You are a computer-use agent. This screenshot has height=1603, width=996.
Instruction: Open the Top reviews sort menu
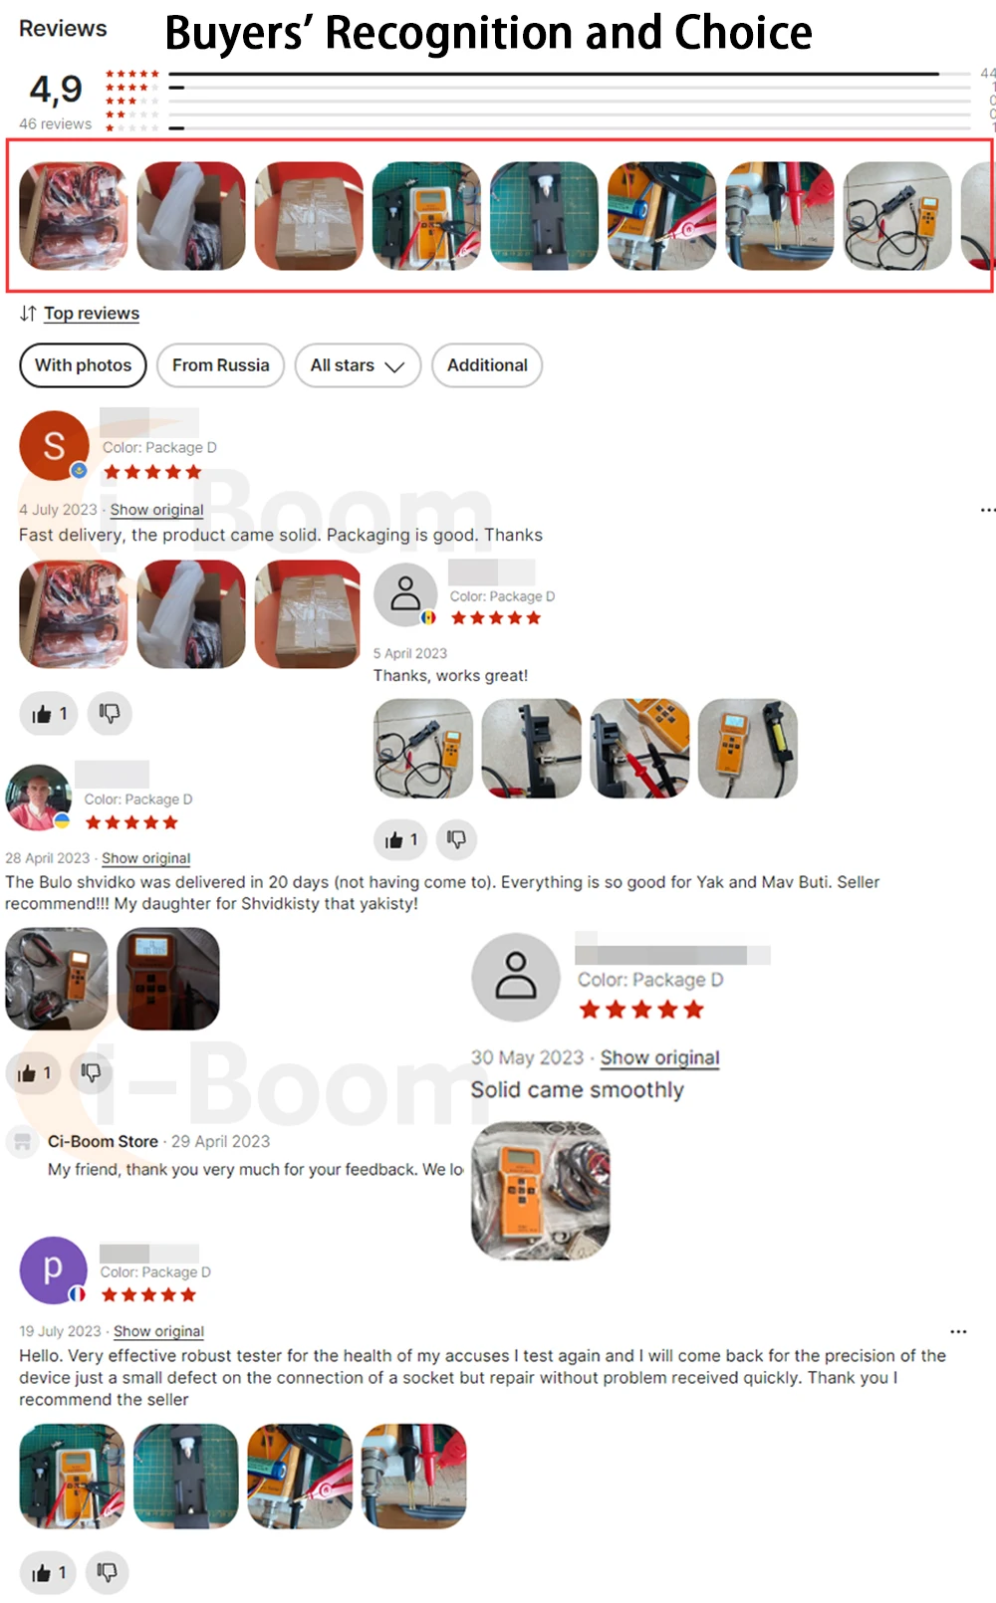92,314
